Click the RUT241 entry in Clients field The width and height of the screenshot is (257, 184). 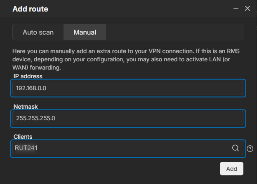[26, 148]
